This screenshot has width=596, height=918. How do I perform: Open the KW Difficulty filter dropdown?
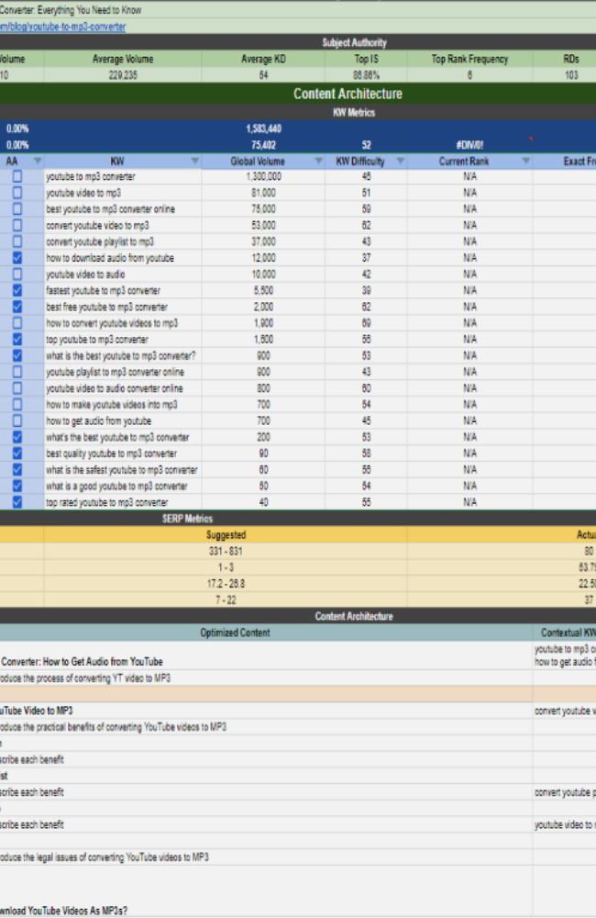click(x=401, y=161)
